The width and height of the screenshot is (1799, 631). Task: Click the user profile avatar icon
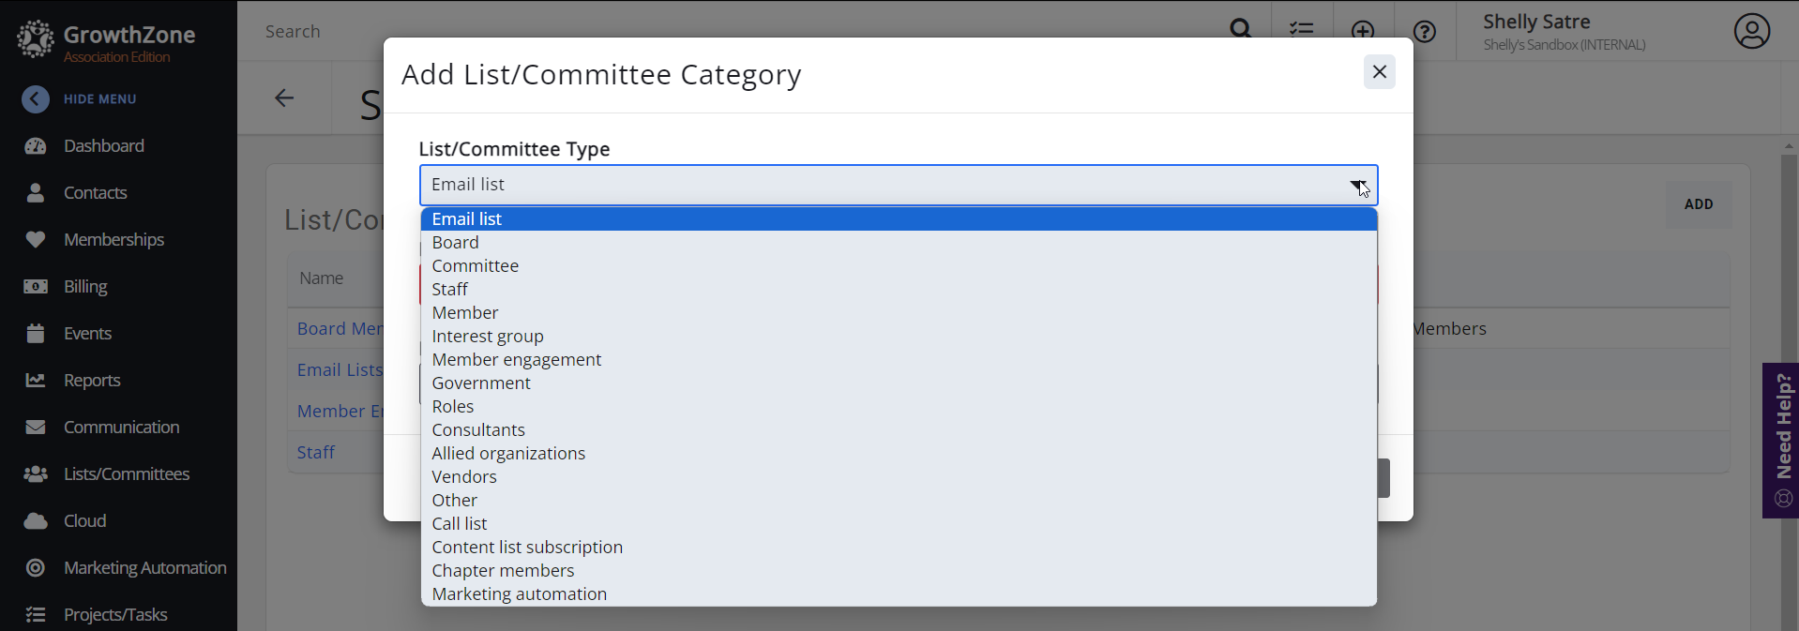point(1751,32)
